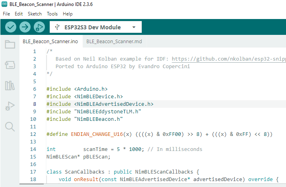This screenshot has height=187, width=286.
Task: Open the Debug panel in sidebar
Action: click(x=10, y=106)
